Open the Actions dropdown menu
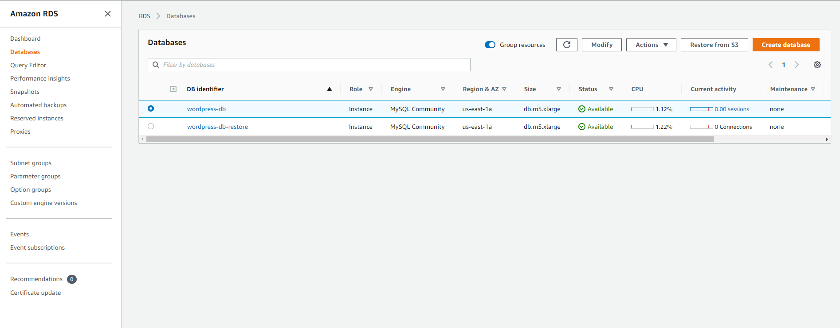Image resolution: width=840 pixels, height=328 pixels. tap(651, 45)
